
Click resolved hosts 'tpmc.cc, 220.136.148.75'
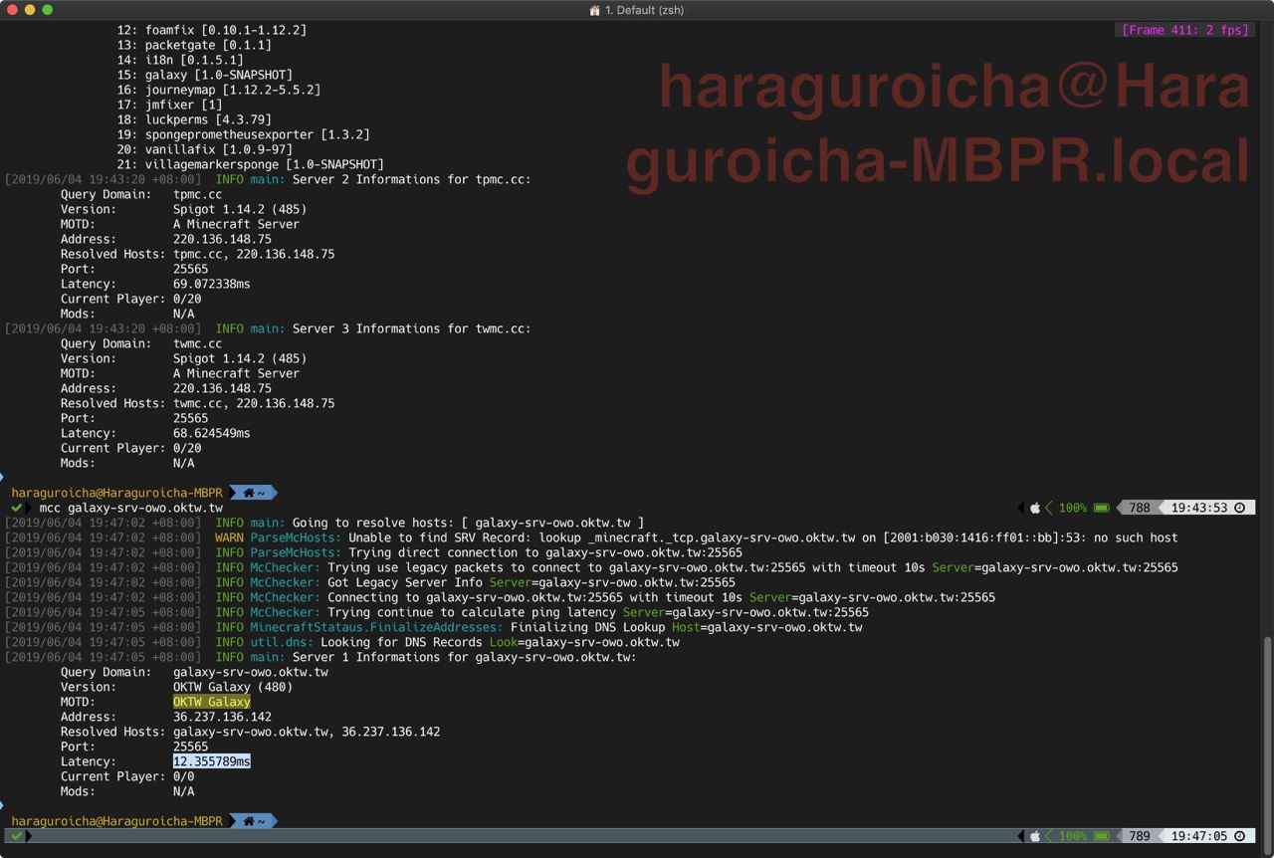coord(254,254)
